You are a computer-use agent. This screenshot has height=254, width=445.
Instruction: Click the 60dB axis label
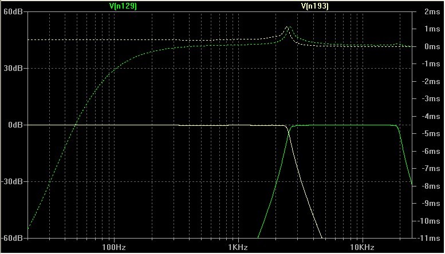pyautogui.click(x=13, y=12)
